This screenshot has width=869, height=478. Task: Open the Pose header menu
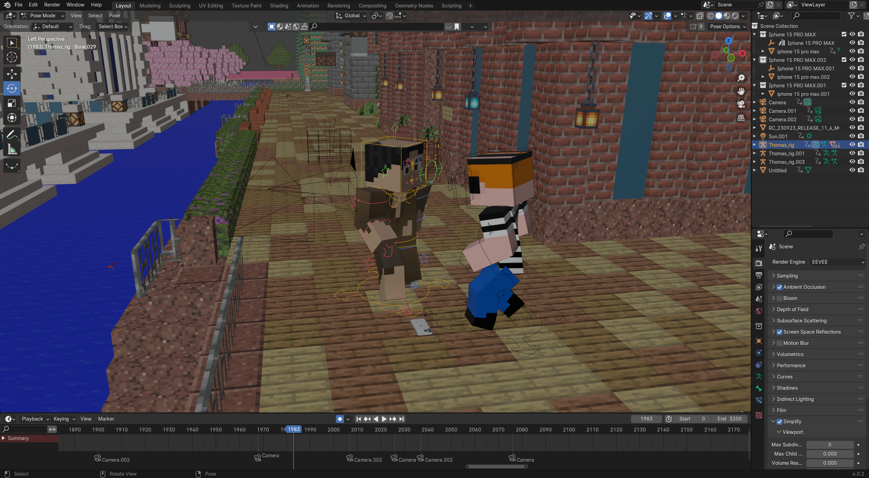(x=114, y=16)
